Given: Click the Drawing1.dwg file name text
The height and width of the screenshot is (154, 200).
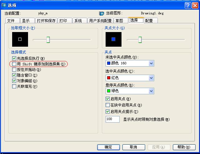Looking at the screenshot, I should tap(152, 13).
